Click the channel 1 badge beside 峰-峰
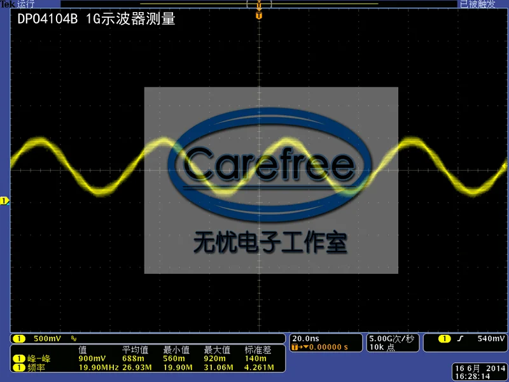The image size is (509, 382). tap(19, 358)
